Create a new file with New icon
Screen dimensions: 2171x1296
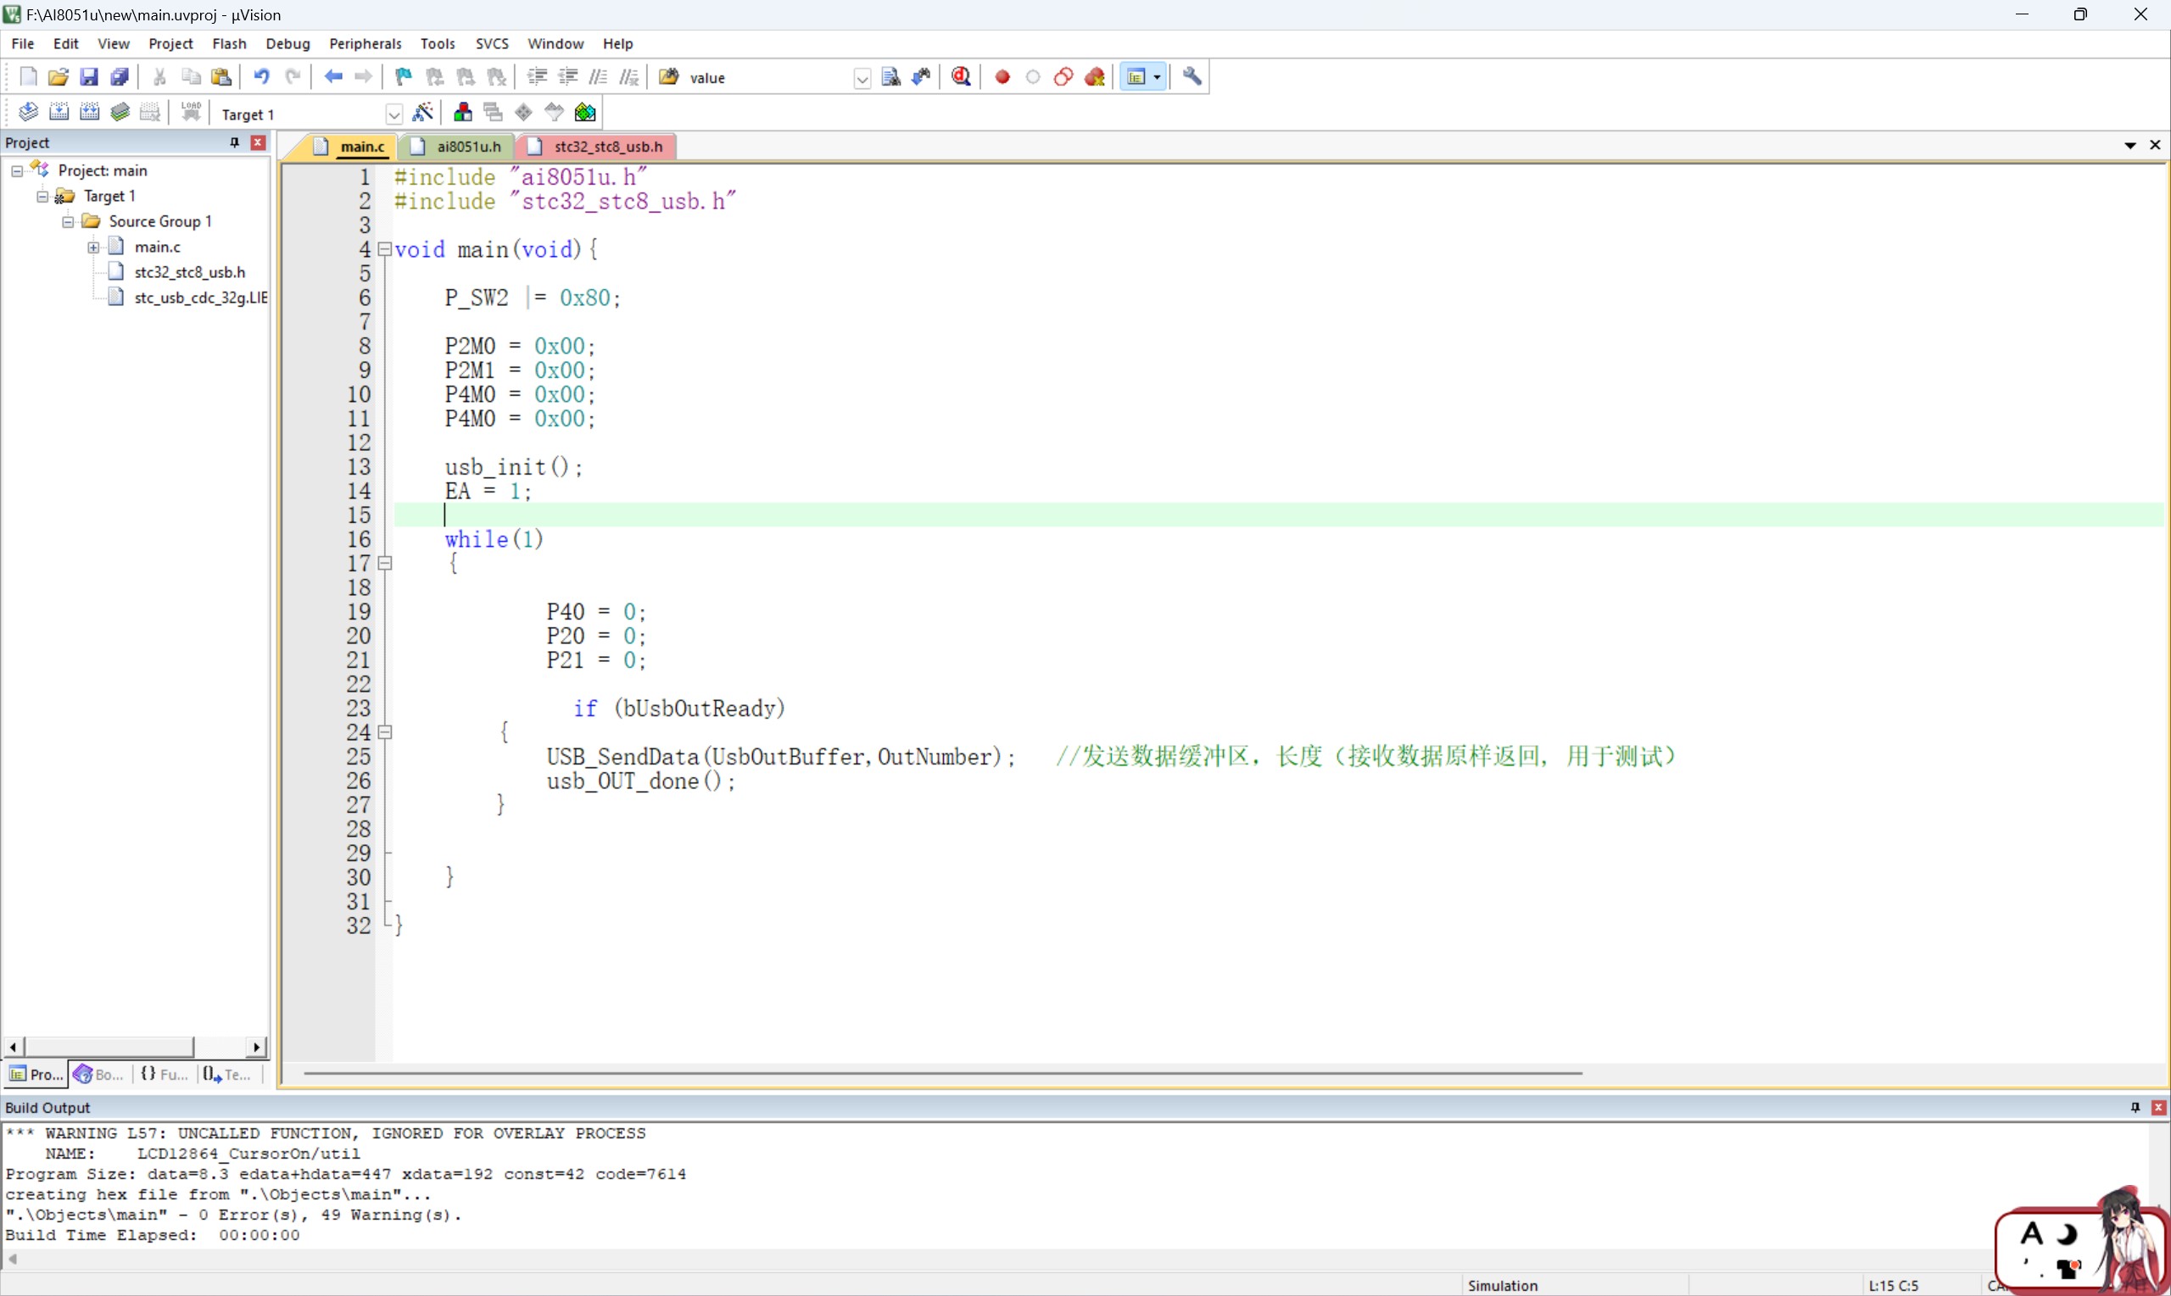point(28,77)
